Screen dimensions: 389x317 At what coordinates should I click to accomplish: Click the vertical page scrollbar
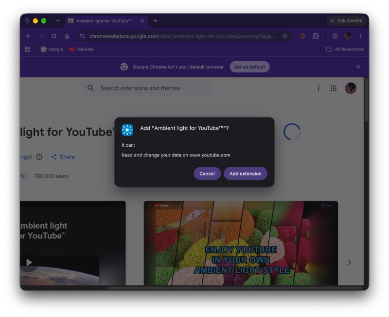(x=366, y=99)
